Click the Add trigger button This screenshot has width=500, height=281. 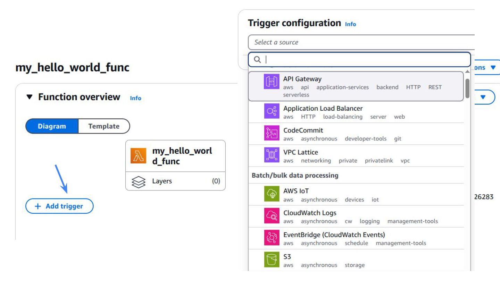[59, 206]
